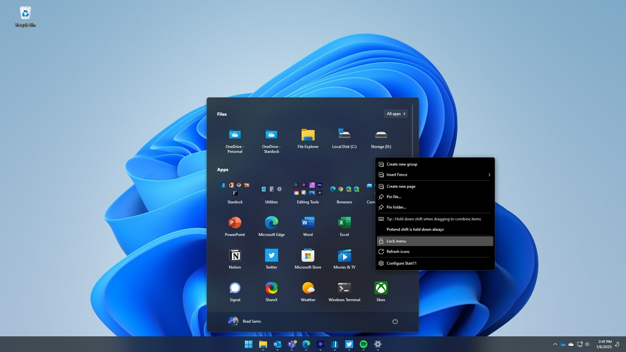Click the Start menu vertical scrollbar

click(412, 130)
